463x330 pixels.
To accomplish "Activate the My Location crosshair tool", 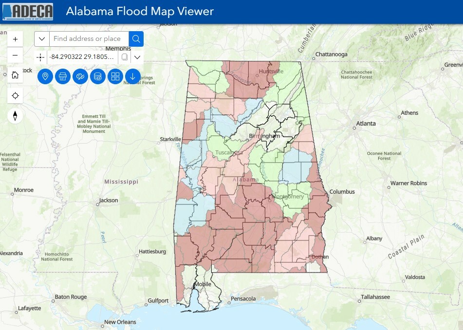I will click(15, 95).
